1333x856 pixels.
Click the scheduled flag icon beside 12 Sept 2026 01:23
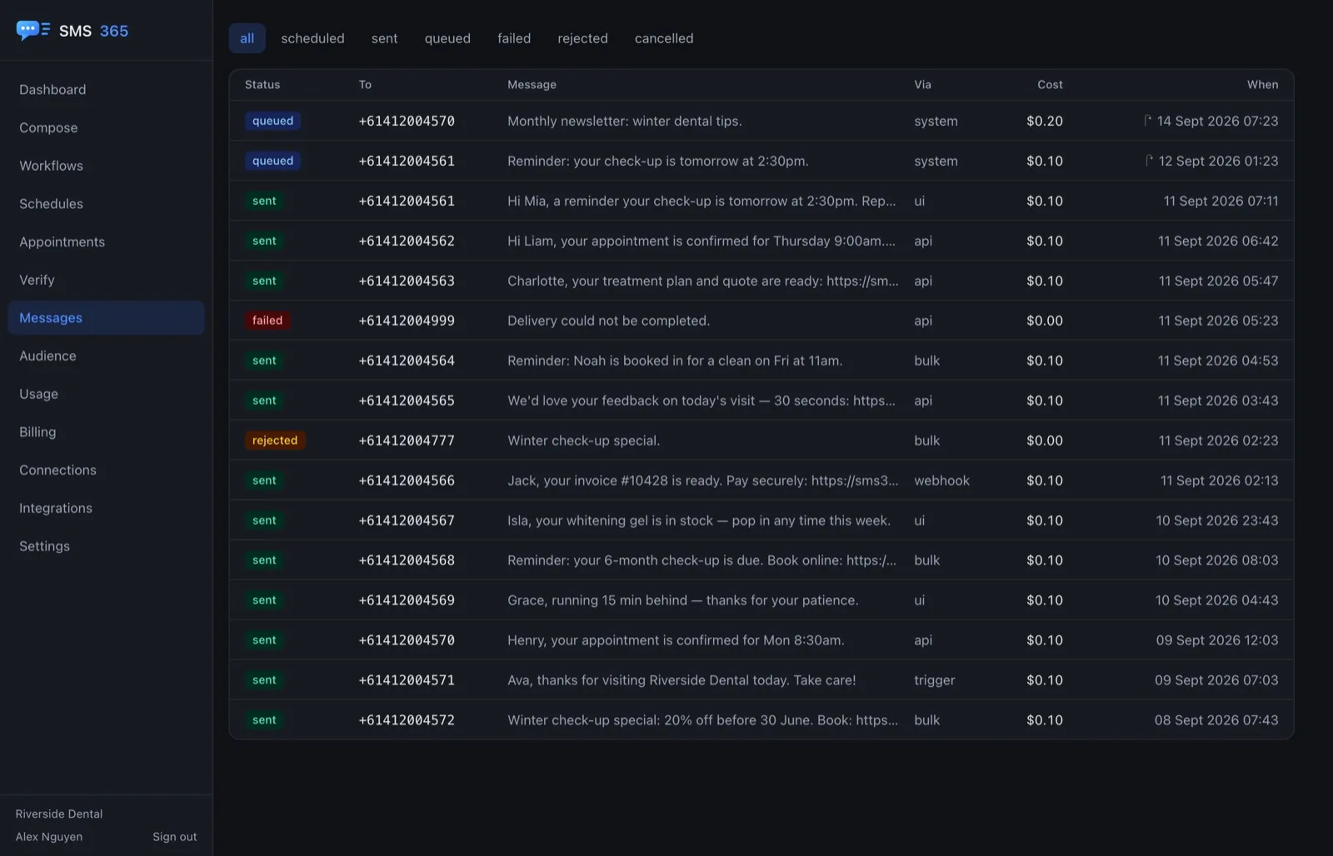1149,160
